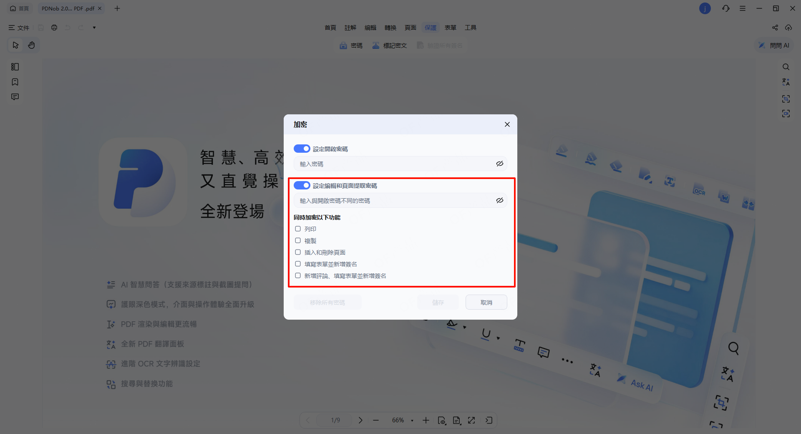Viewport: 801px width, 434px height.
Task: Toggle 設定開啟密碼 switch
Action: click(302, 149)
